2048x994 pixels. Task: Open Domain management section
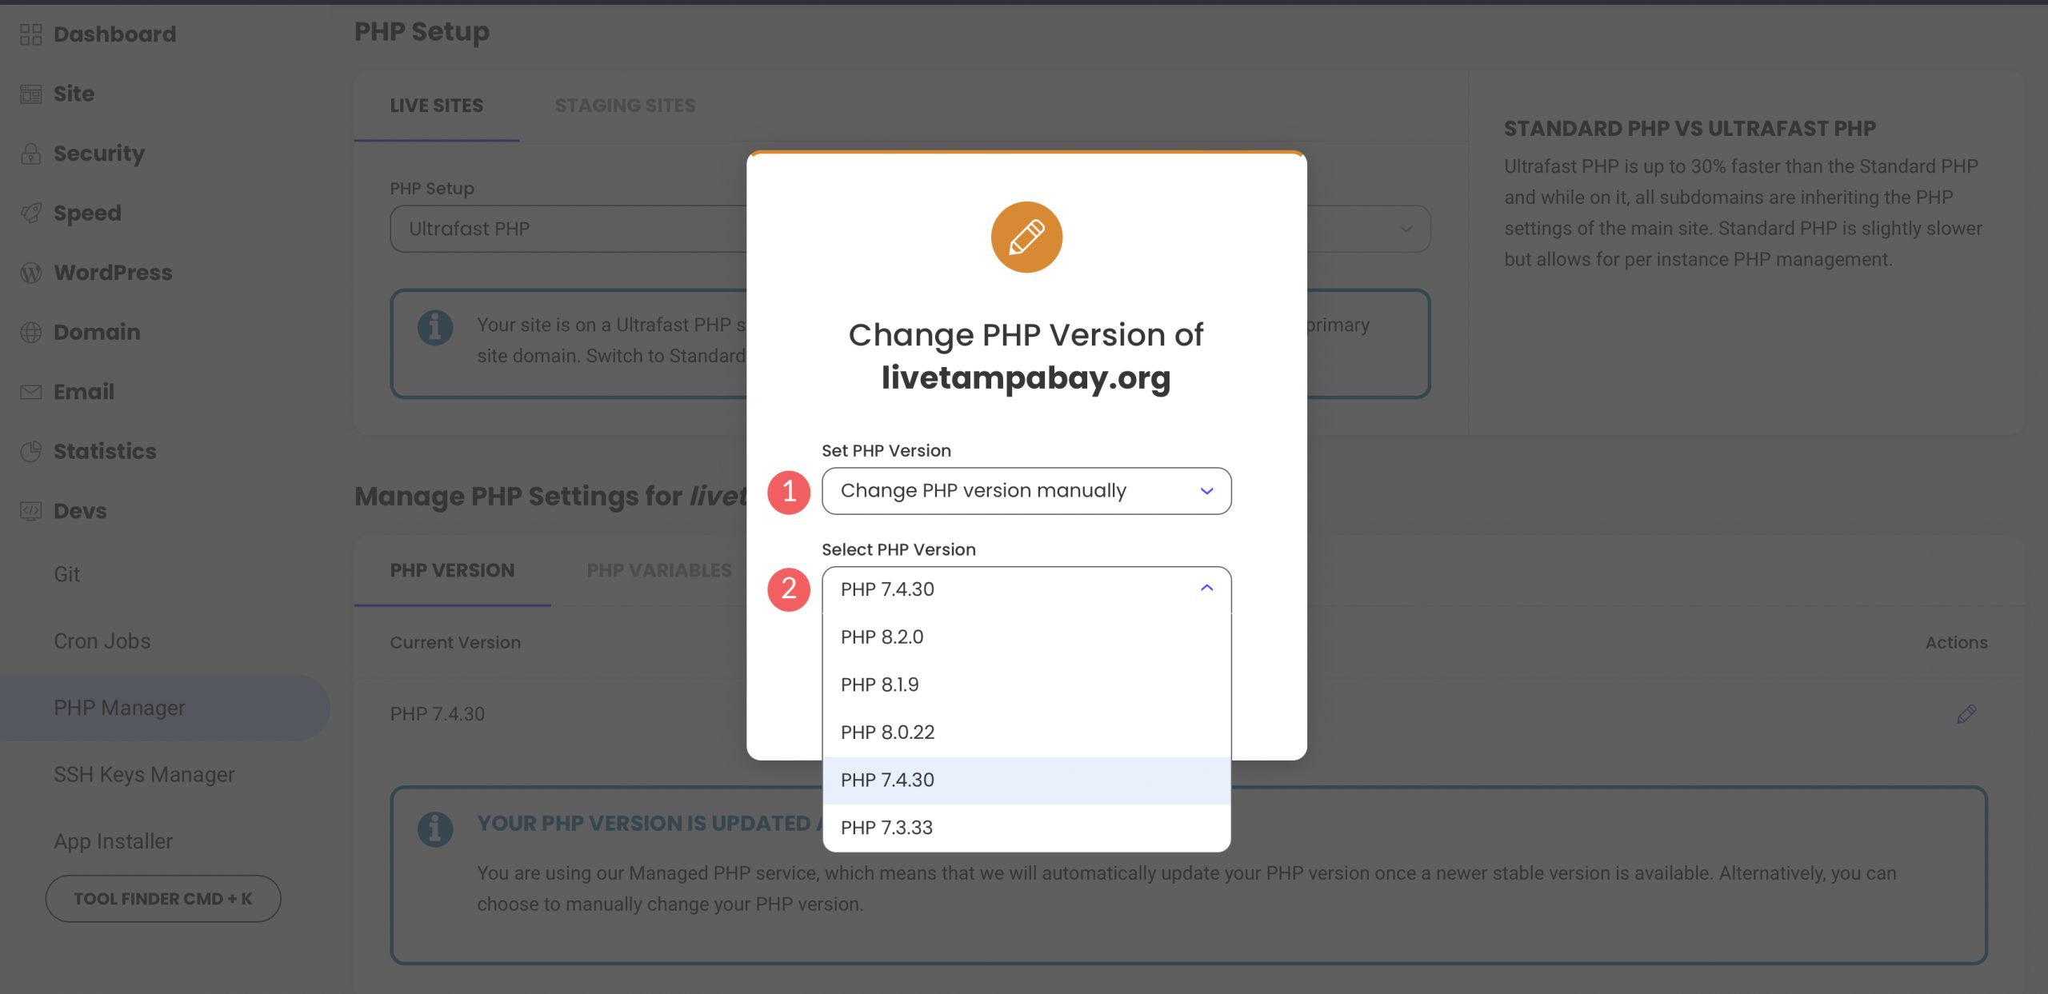(97, 332)
